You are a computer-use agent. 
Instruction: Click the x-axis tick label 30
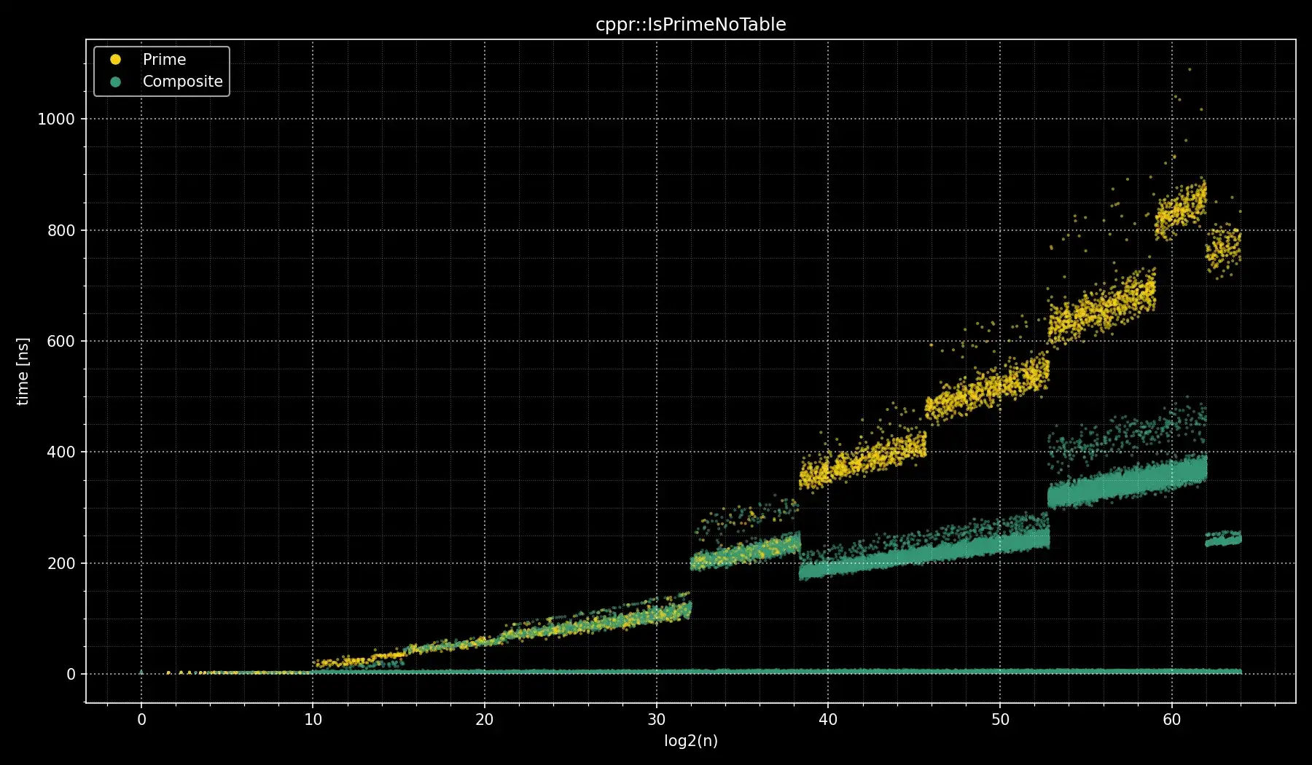656,720
